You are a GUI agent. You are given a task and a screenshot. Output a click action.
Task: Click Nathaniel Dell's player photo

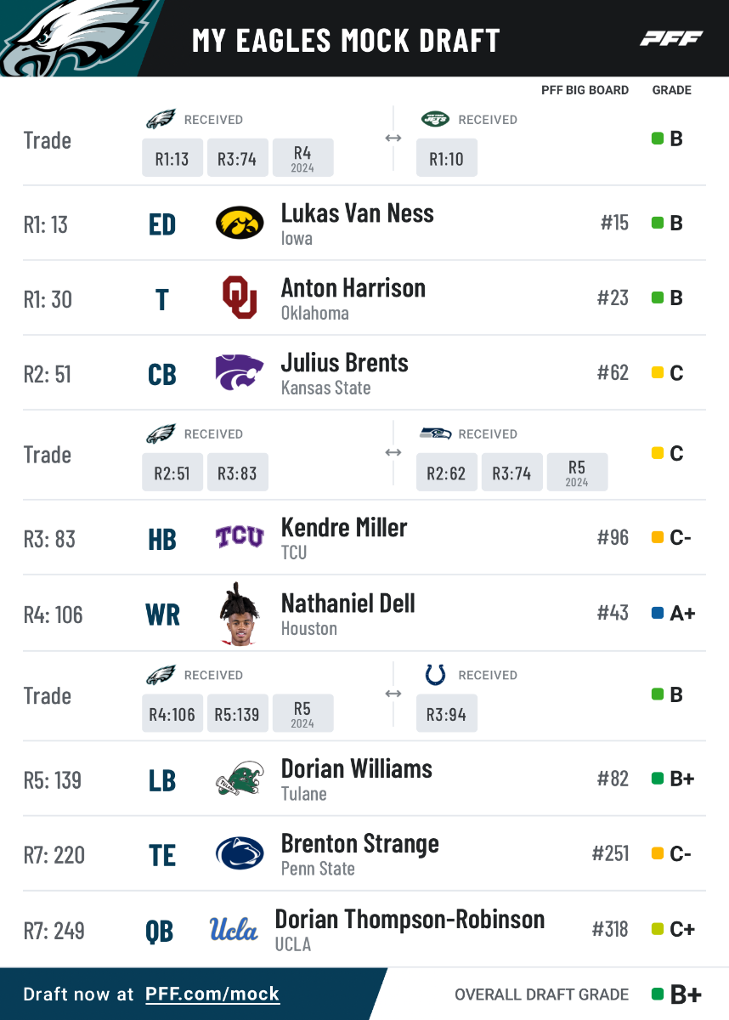(x=240, y=614)
